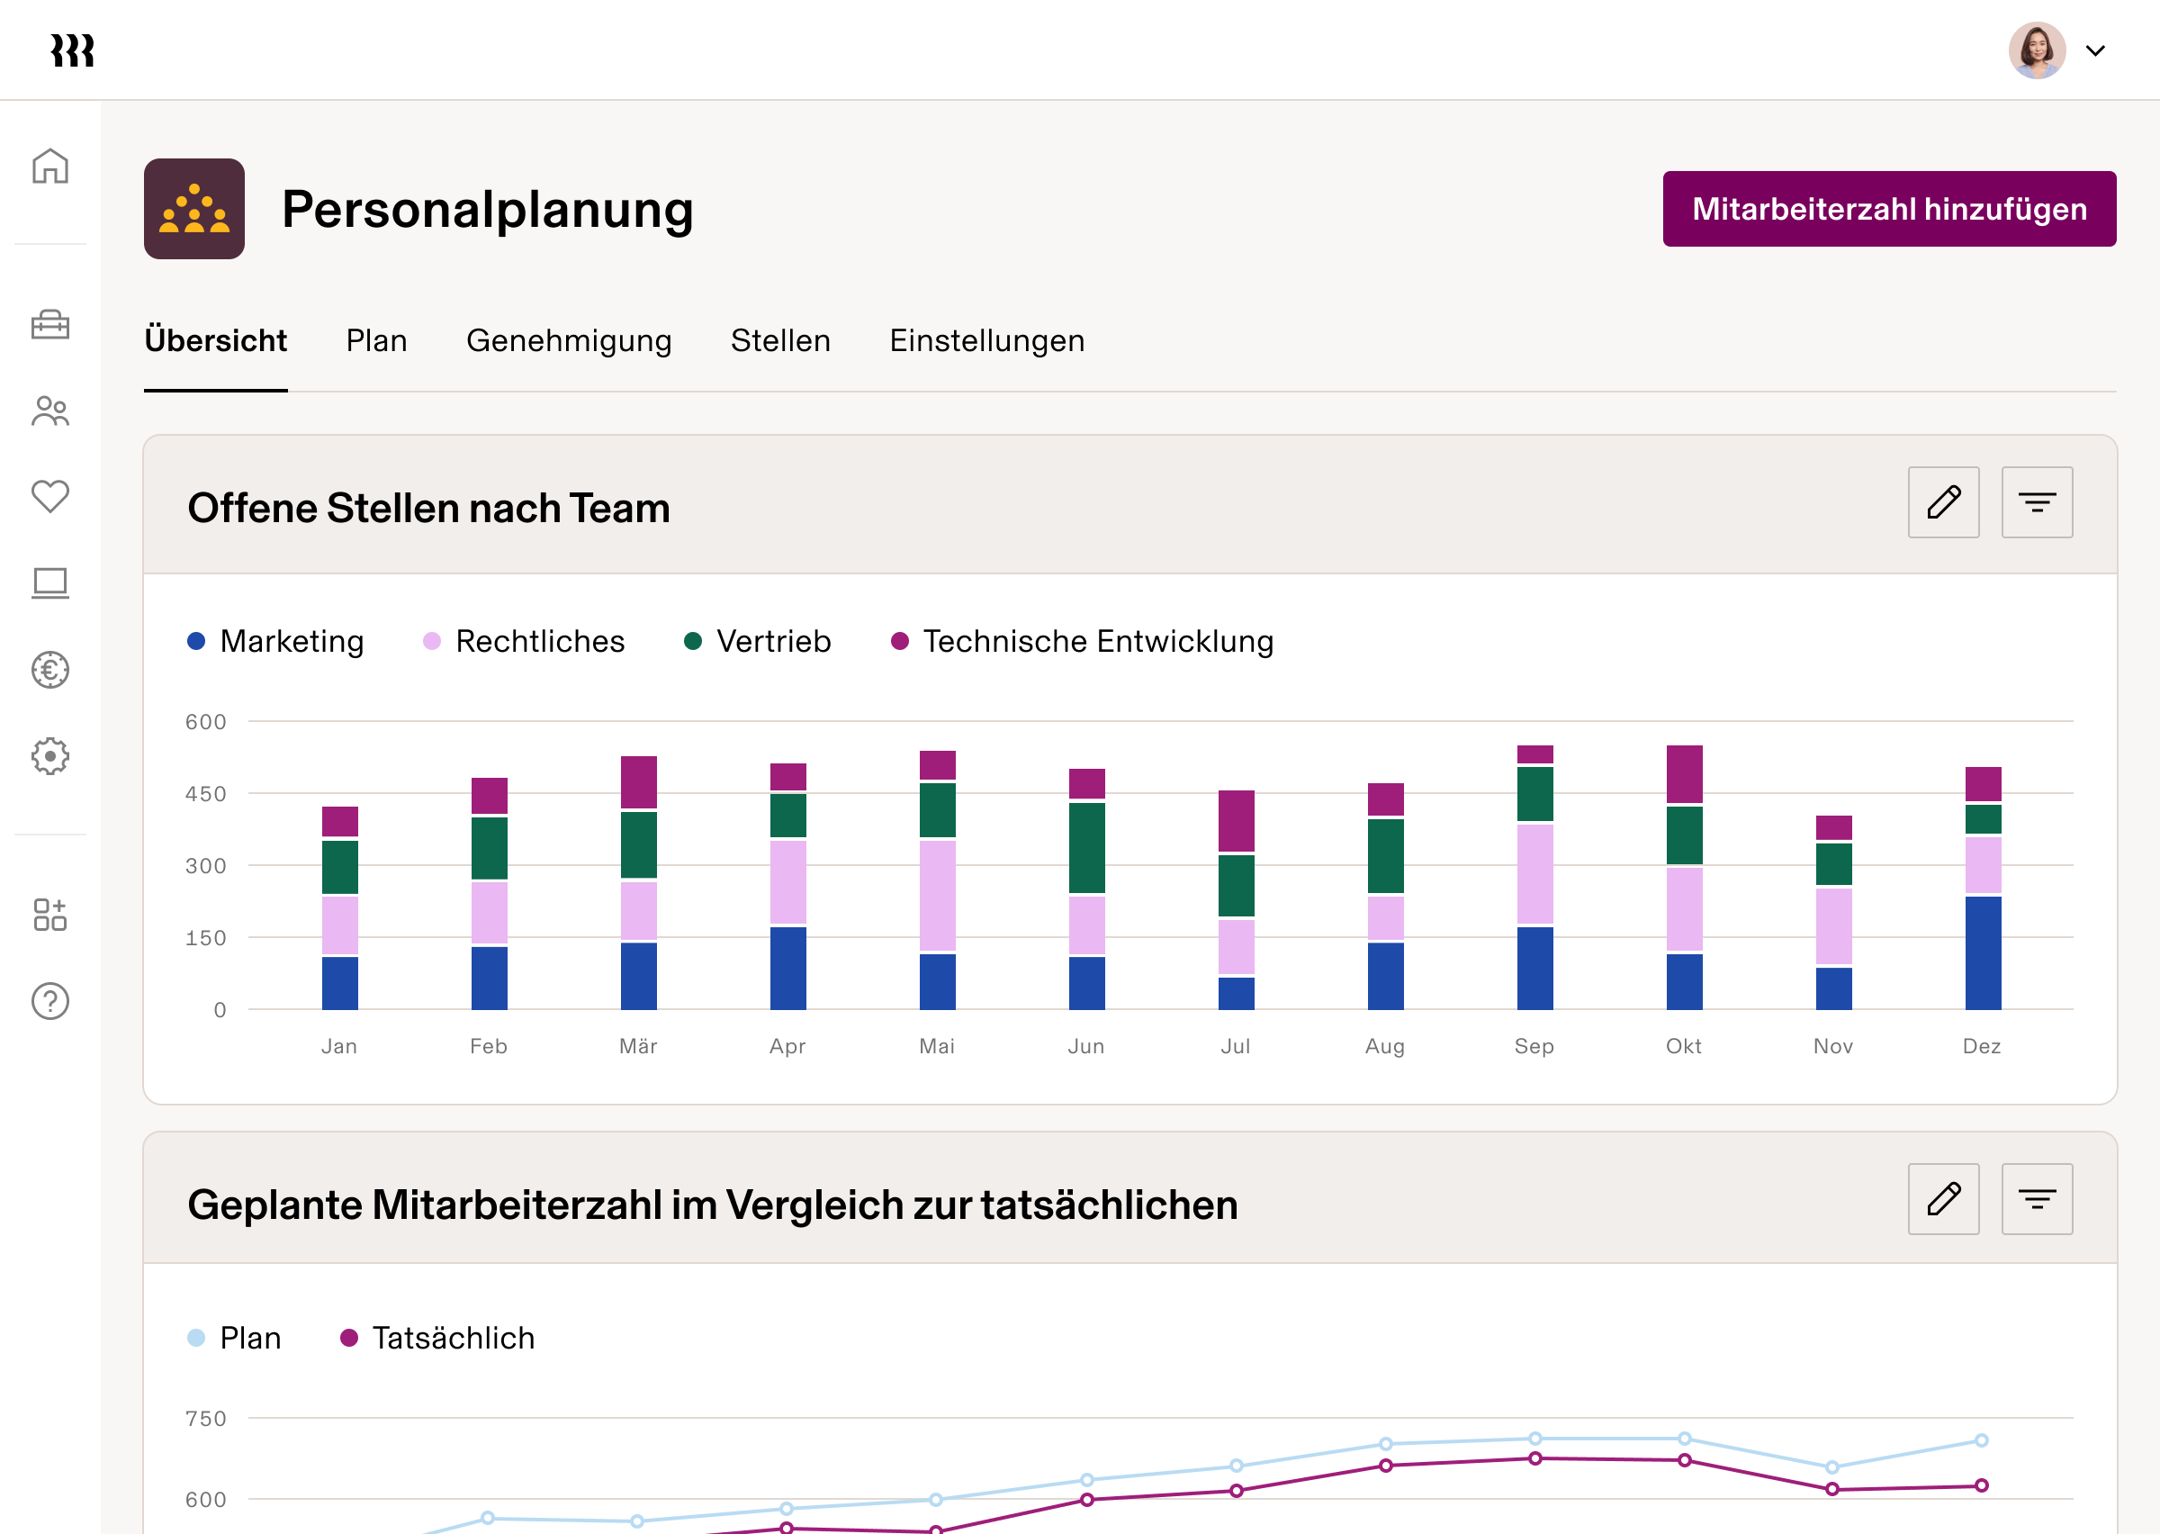Open the filter menu on the headcount comparison chart

[2037, 1199]
